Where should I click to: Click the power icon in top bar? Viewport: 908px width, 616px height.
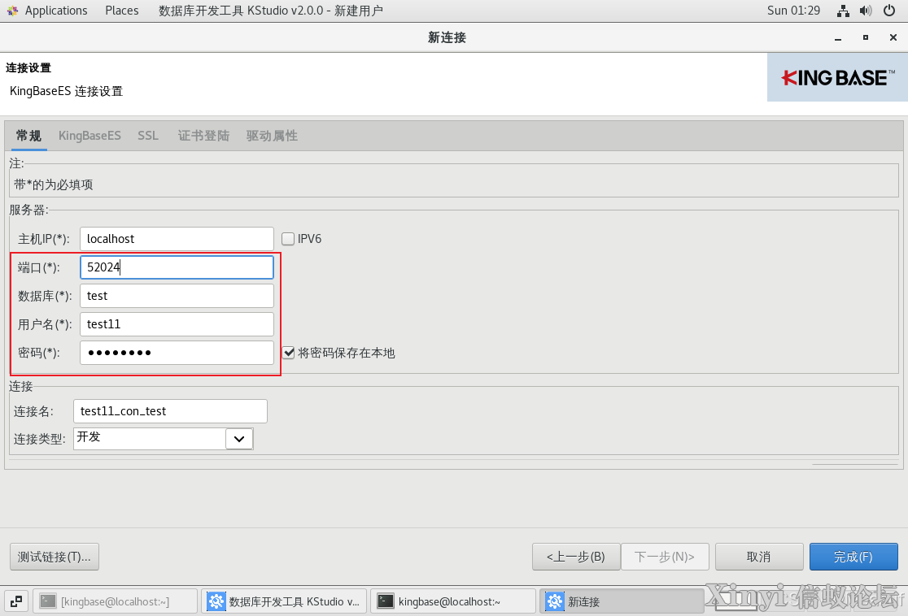pos(889,11)
